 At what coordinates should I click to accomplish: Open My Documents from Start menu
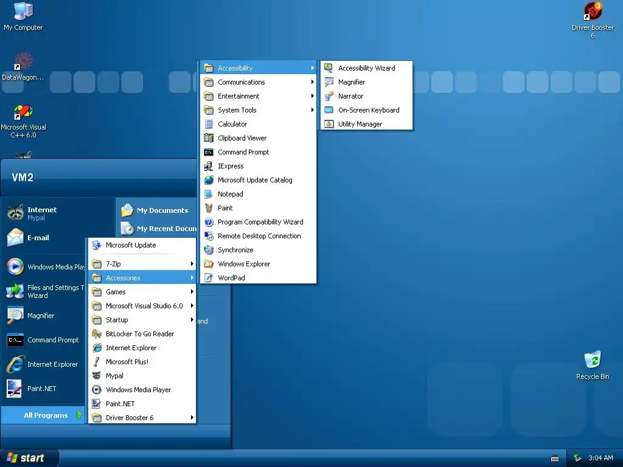tap(158, 210)
